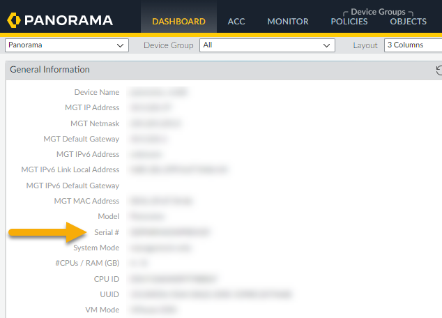This screenshot has width=442, height=318.
Task: Select the UUID label
Action: (109, 294)
